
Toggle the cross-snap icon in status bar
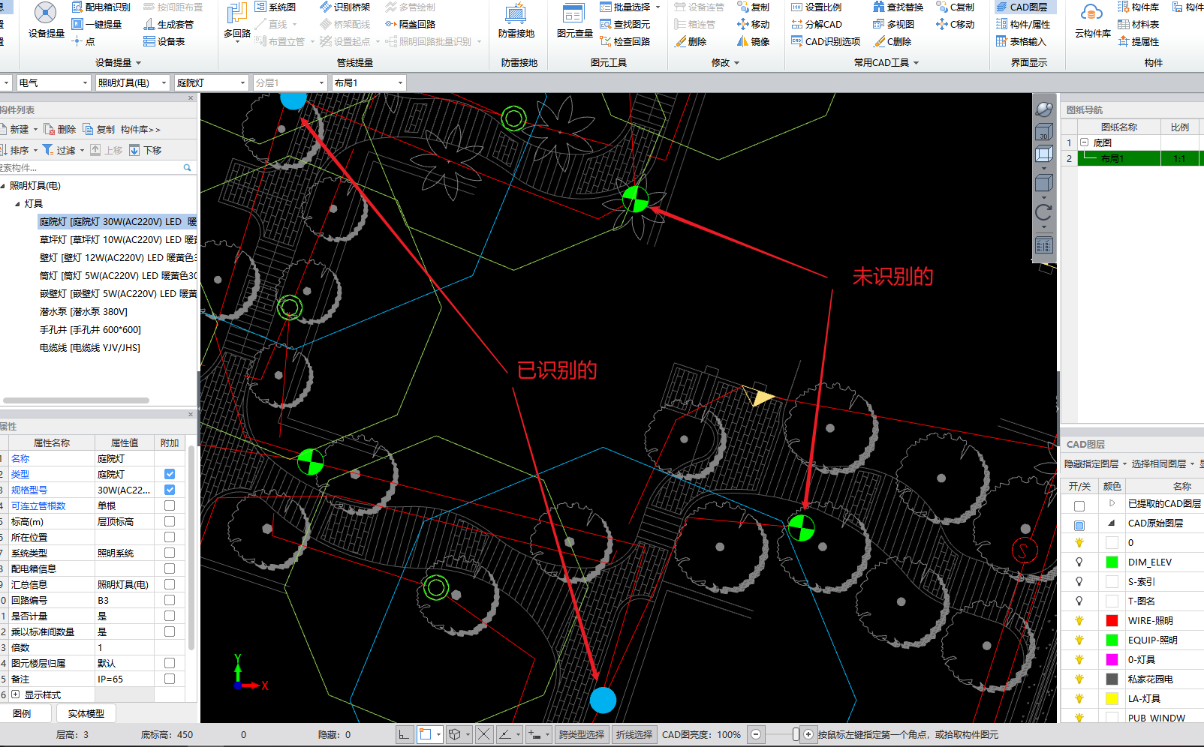(484, 734)
